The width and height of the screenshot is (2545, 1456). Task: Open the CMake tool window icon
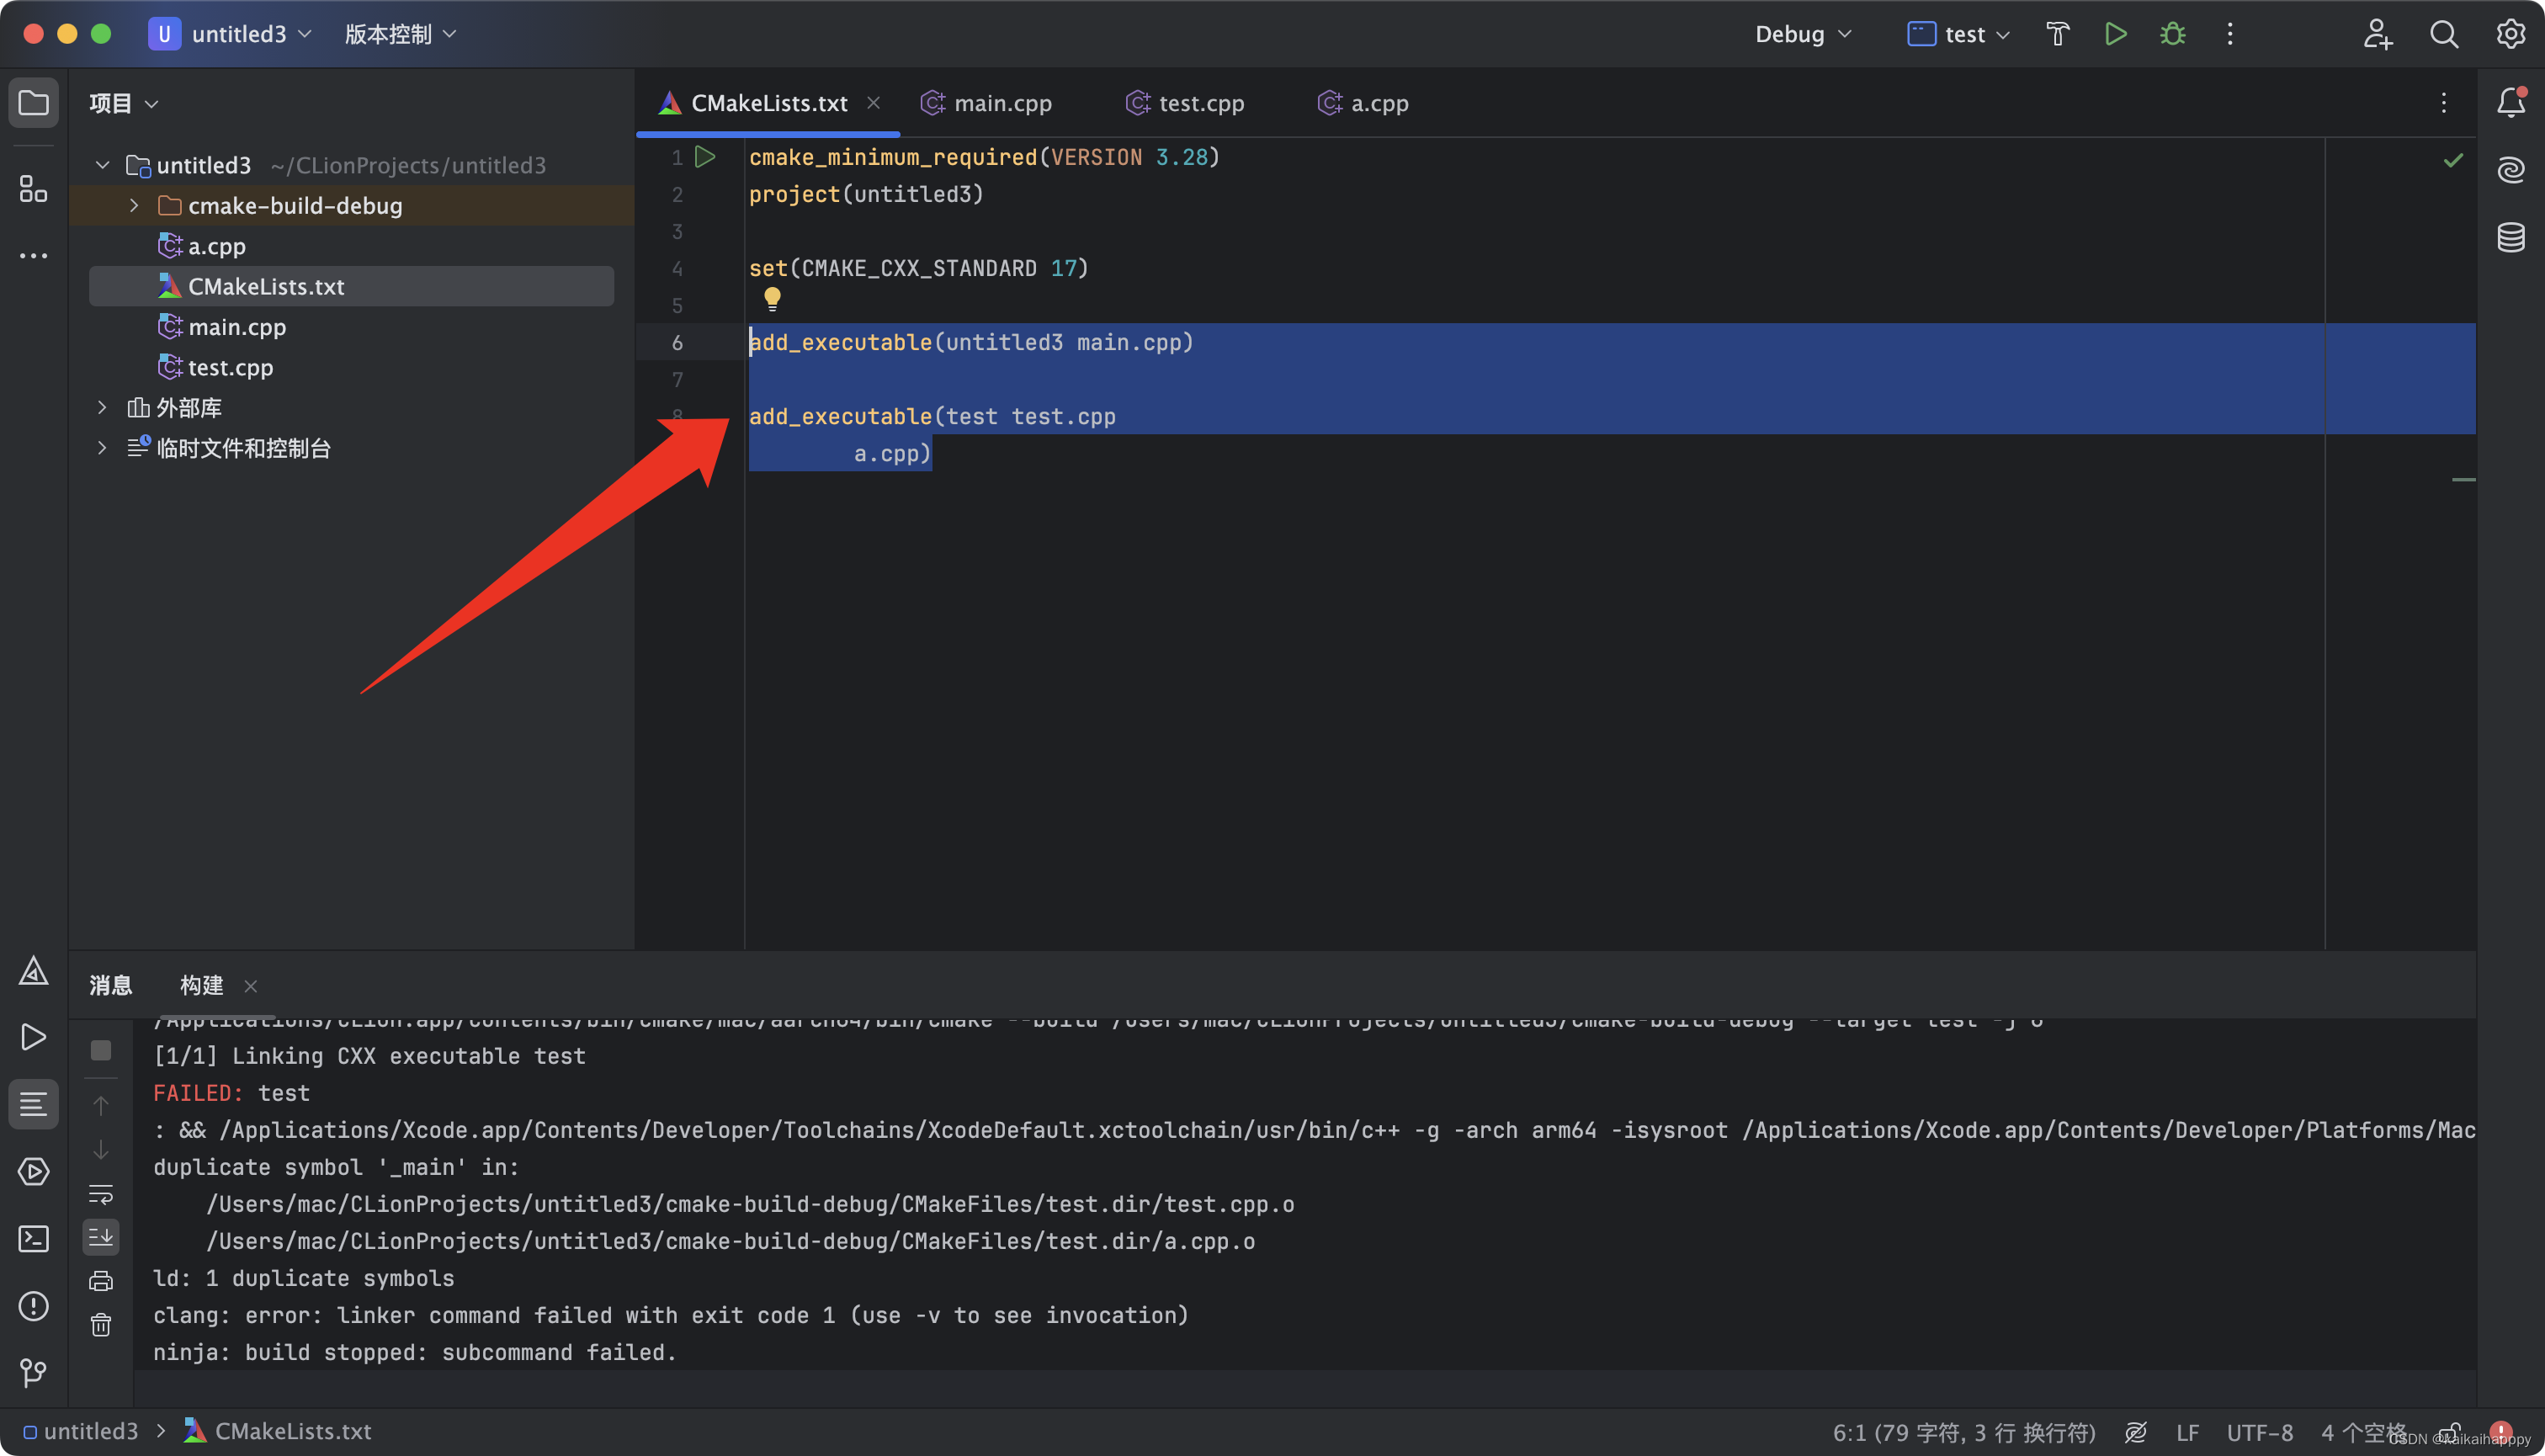[33, 971]
